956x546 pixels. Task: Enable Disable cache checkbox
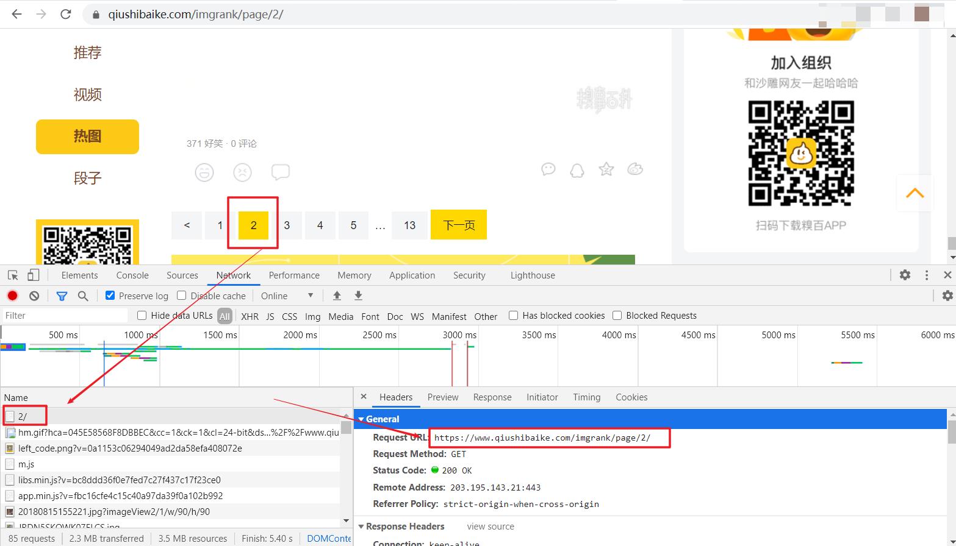click(181, 295)
